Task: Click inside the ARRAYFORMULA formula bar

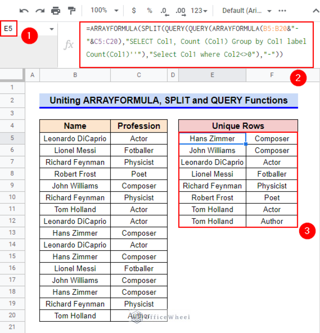Action: pyautogui.click(x=196, y=42)
